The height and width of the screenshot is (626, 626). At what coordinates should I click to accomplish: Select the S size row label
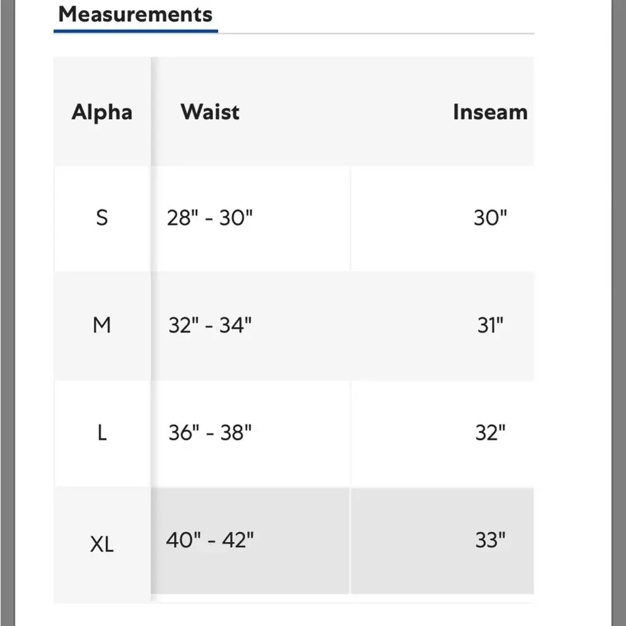tap(102, 218)
